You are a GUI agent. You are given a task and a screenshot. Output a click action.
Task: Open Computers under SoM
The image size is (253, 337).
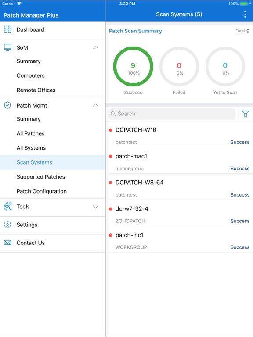(x=53, y=75)
